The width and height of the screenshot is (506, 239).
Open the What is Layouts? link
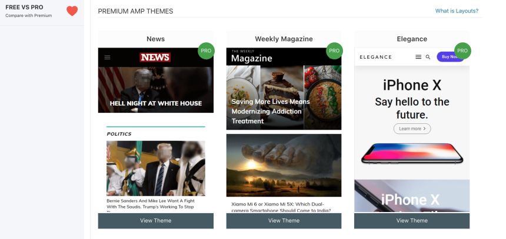pyautogui.click(x=457, y=11)
